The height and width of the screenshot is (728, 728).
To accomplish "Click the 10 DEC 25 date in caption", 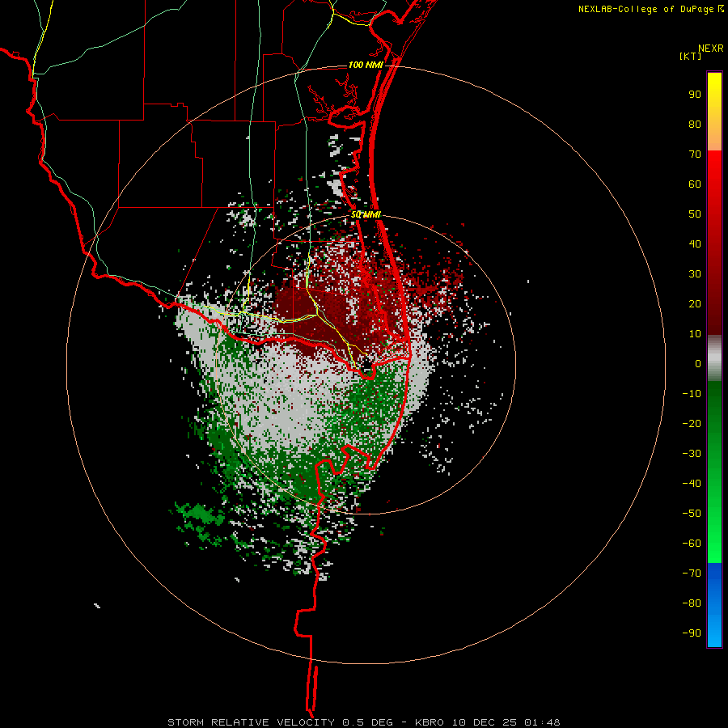I will click(x=485, y=722).
